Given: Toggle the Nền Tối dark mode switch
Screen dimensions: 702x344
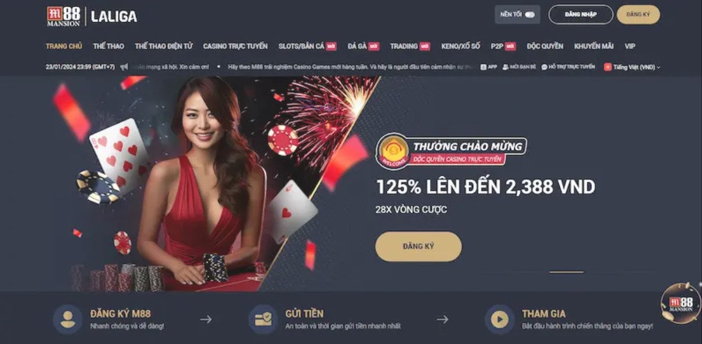Looking at the screenshot, I should pyautogui.click(x=530, y=15).
